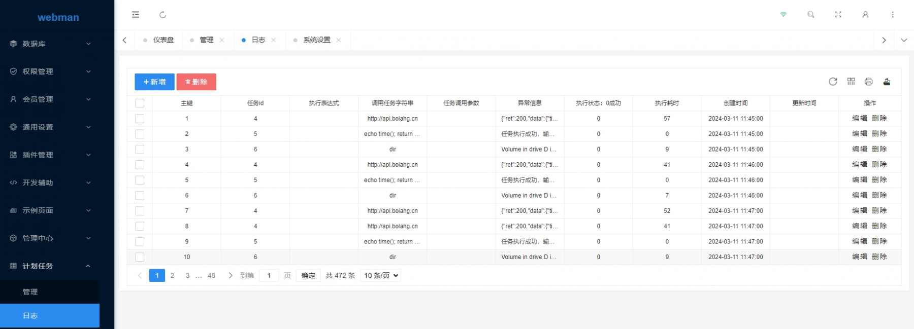Viewport: 914px width, 329px height.
Task: Click the top bar refresh icon
Action: point(162,15)
